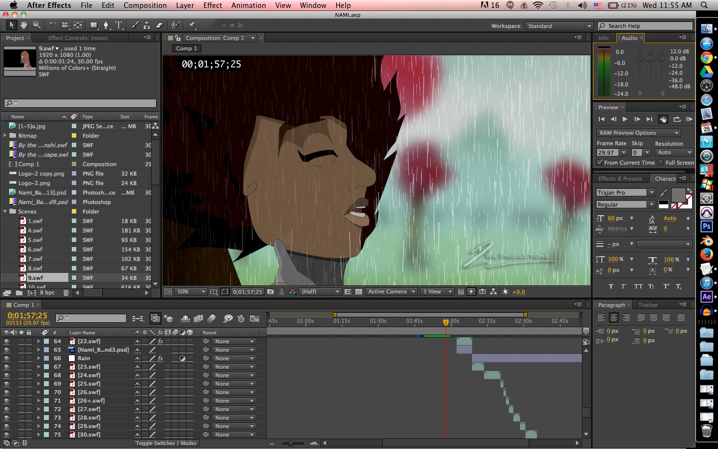The width and height of the screenshot is (718, 449).
Task: Open Trajan Pro font dropdown
Action: coord(626,193)
